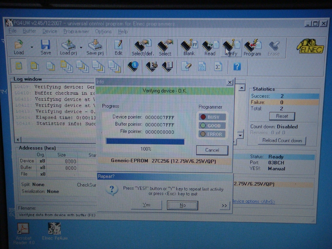
Task: Click the blue question mark help icon
Action: coord(237,67)
